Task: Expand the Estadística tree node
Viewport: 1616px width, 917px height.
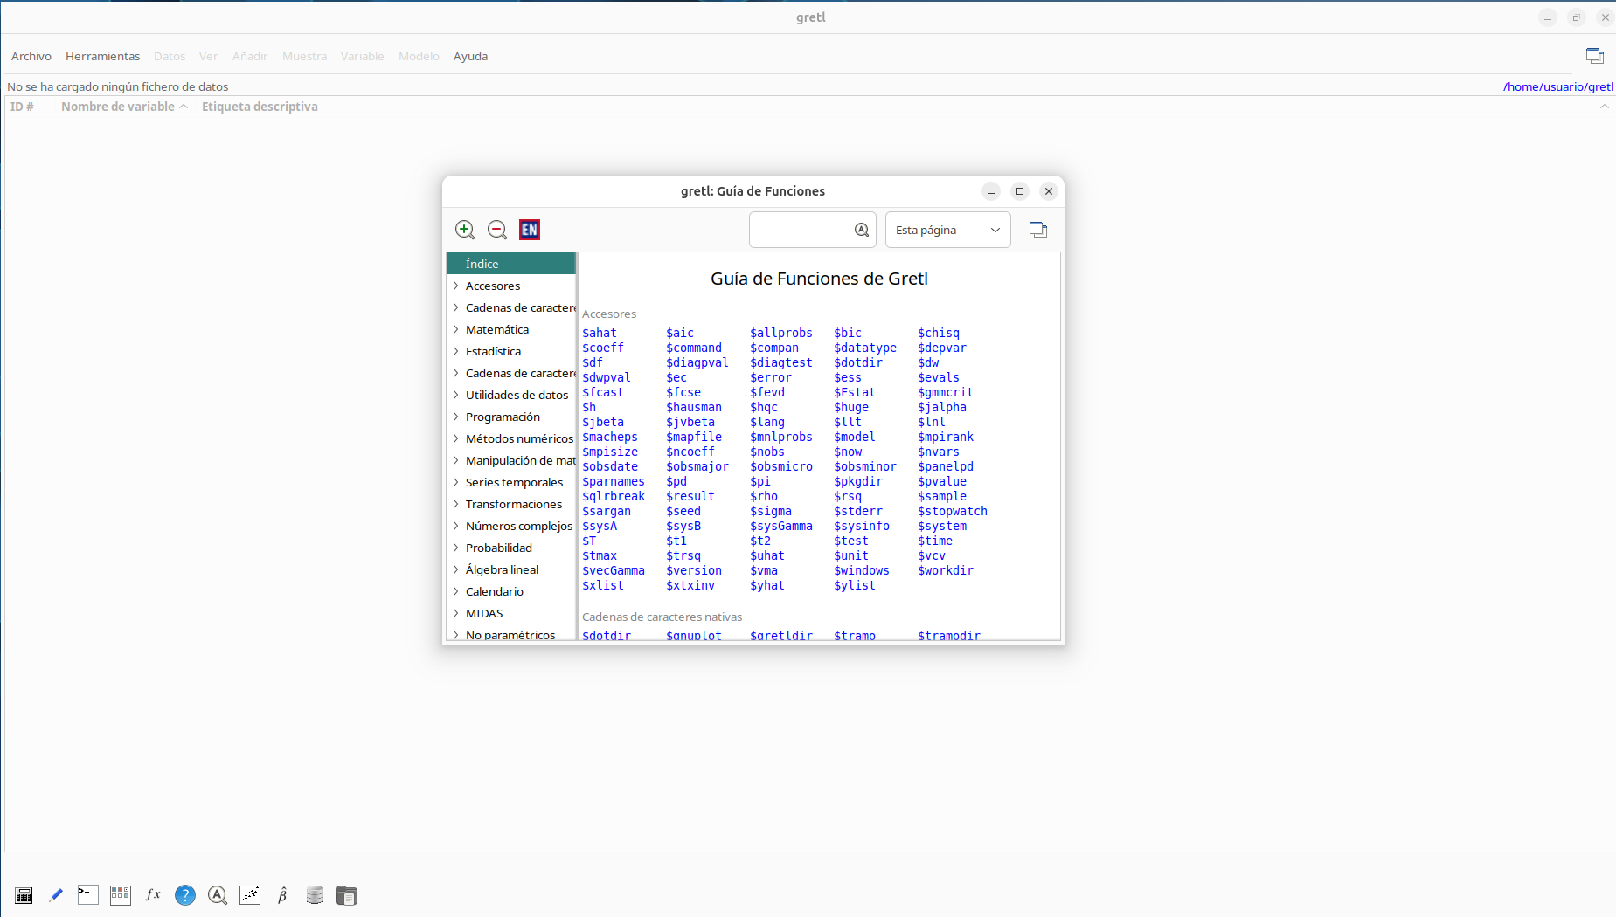Action: [455, 351]
